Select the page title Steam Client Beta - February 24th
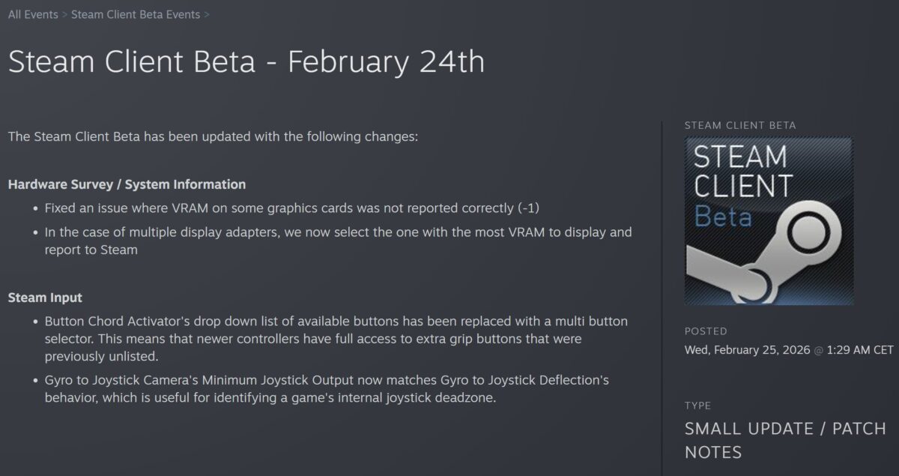Viewport: 899px width, 476px height. coord(246,61)
